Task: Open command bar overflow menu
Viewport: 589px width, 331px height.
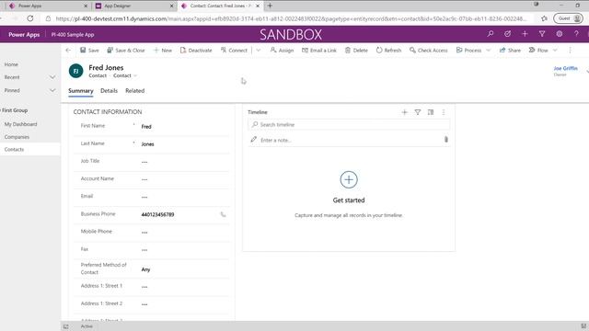Action: pos(571,50)
